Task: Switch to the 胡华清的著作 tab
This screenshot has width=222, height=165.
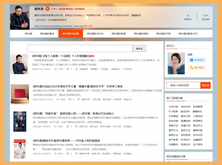Action: (47, 34)
